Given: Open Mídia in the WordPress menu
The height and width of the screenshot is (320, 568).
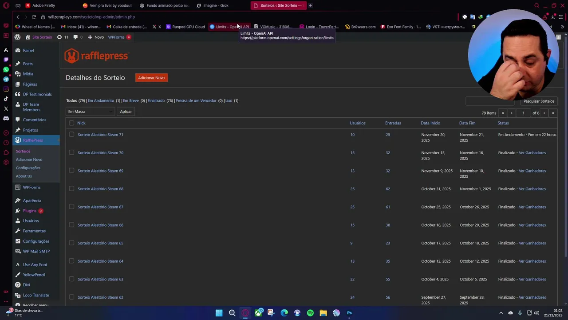Looking at the screenshot, I should pyautogui.click(x=28, y=74).
